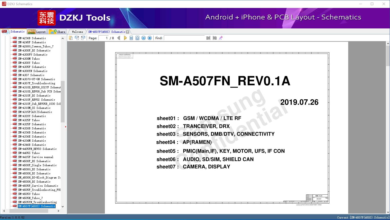Select SM-A325F Tshoo entry
Image resolution: width=390 pixels, height=220 pixels.
point(29,120)
